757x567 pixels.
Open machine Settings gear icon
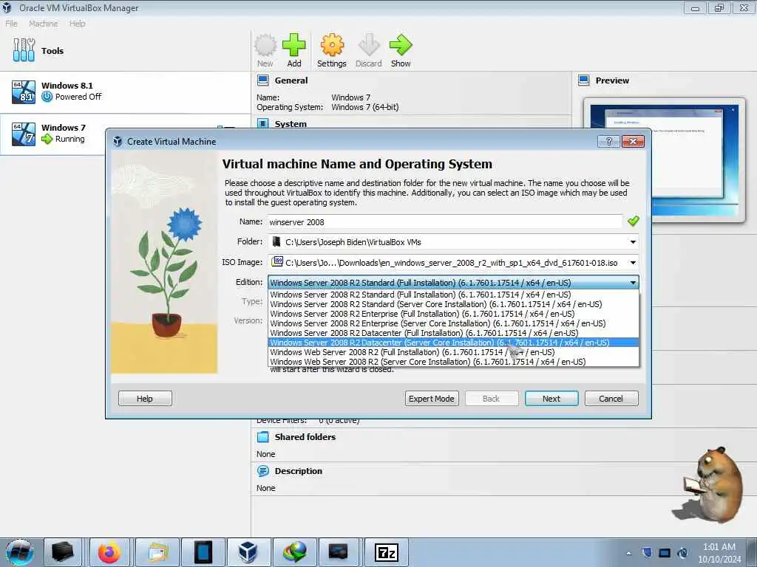[332, 47]
